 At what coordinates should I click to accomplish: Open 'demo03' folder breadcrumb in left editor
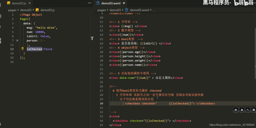(26, 10)
